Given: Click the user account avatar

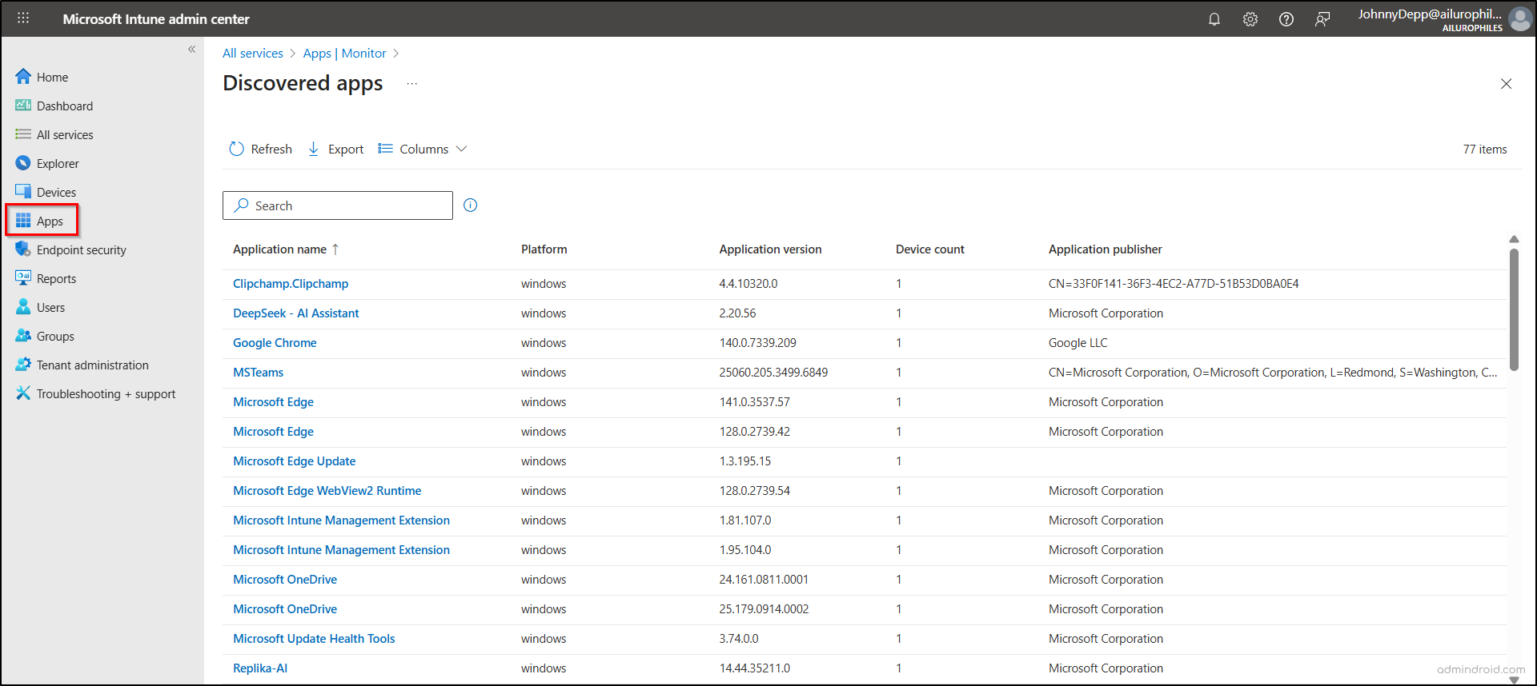Looking at the screenshot, I should 1519,19.
